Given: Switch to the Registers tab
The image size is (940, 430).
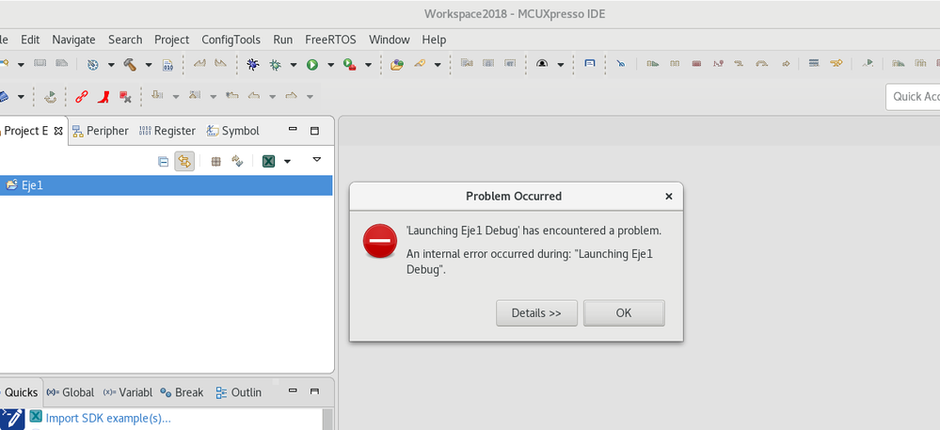Looking at the screenshot, I should point(167,131).
